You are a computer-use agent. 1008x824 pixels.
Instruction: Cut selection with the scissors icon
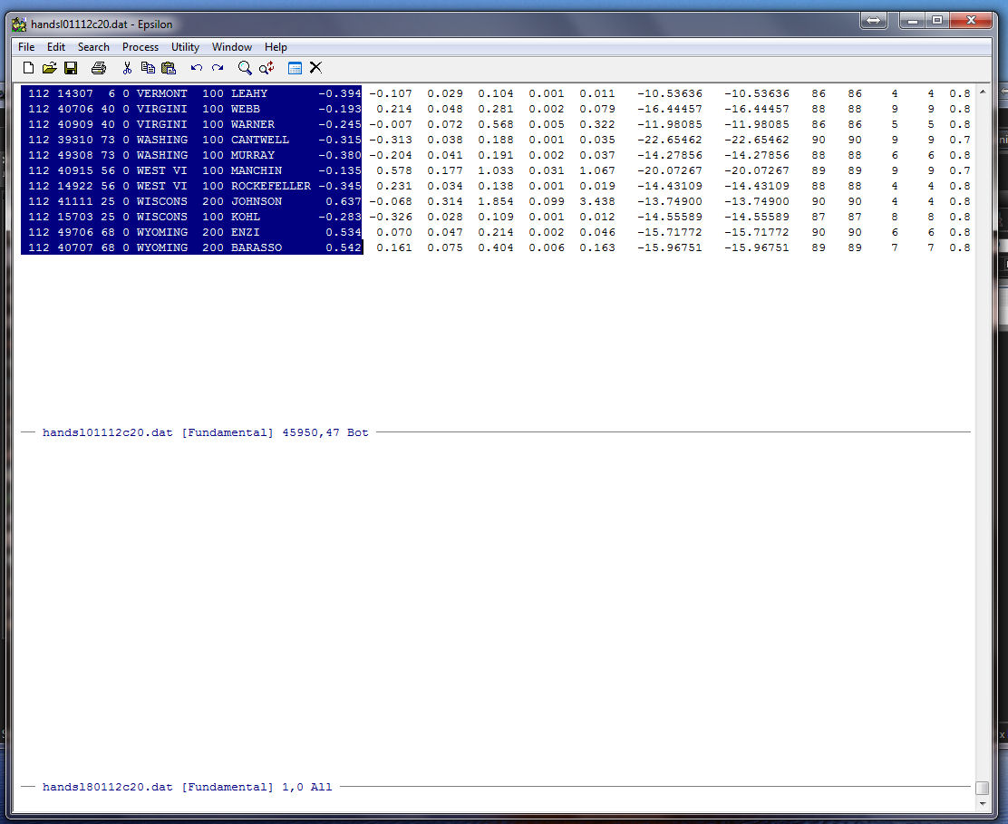point(127,68)
